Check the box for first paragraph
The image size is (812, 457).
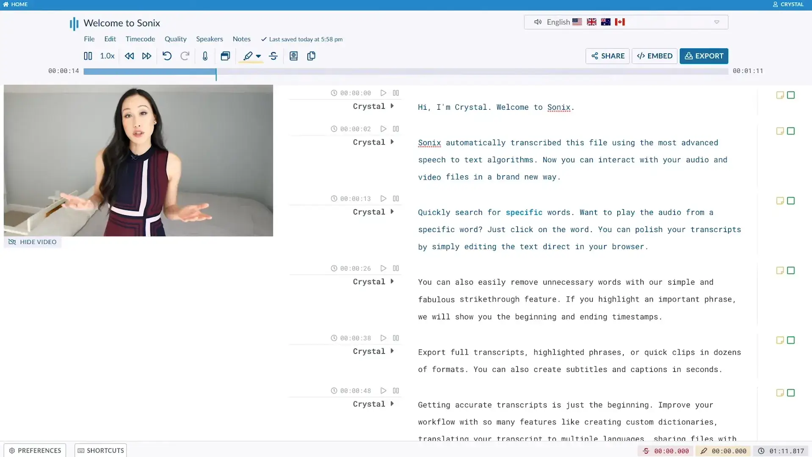(790, 95)
